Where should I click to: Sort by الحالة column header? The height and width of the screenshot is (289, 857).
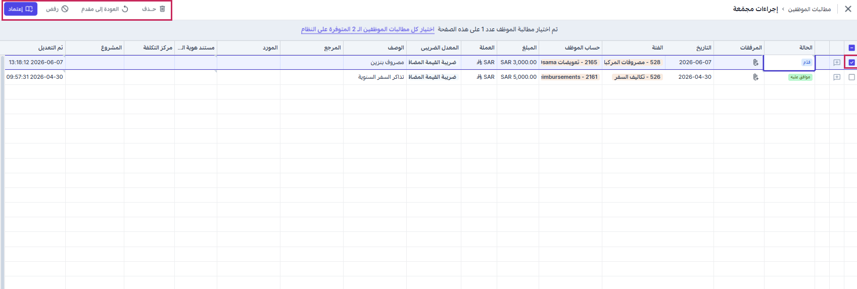point(789,47)
